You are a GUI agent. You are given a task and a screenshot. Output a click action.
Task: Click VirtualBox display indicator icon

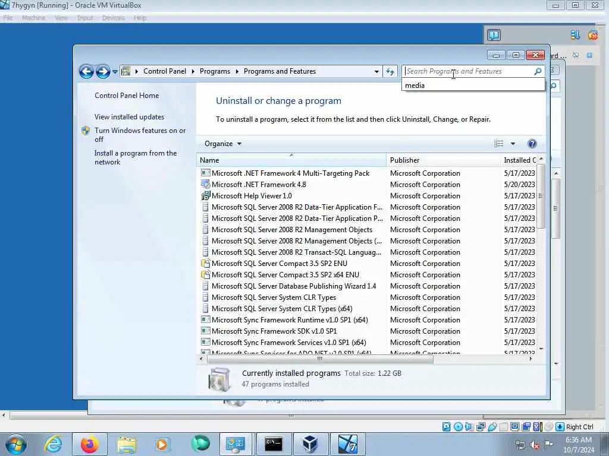click(x=515, y=427)
